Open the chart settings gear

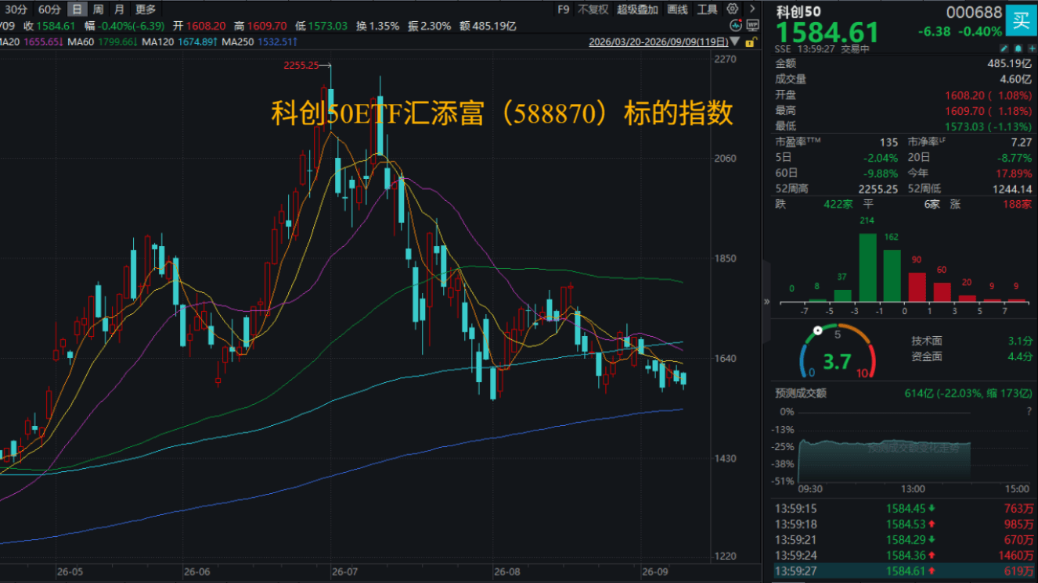pyautogui.click(x=732, y=9)
